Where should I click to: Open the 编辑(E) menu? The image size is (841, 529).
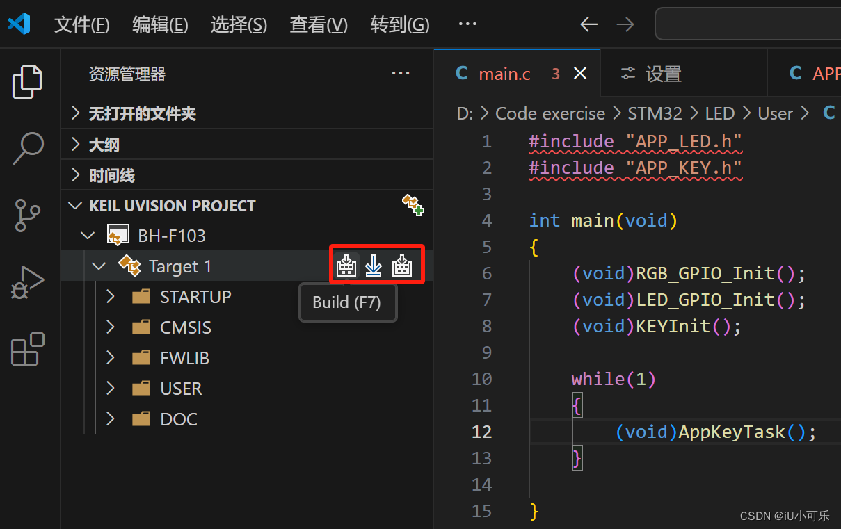pos(160,25)
